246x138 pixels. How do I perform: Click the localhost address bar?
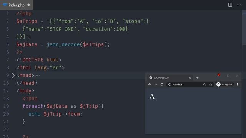[190, 84]
